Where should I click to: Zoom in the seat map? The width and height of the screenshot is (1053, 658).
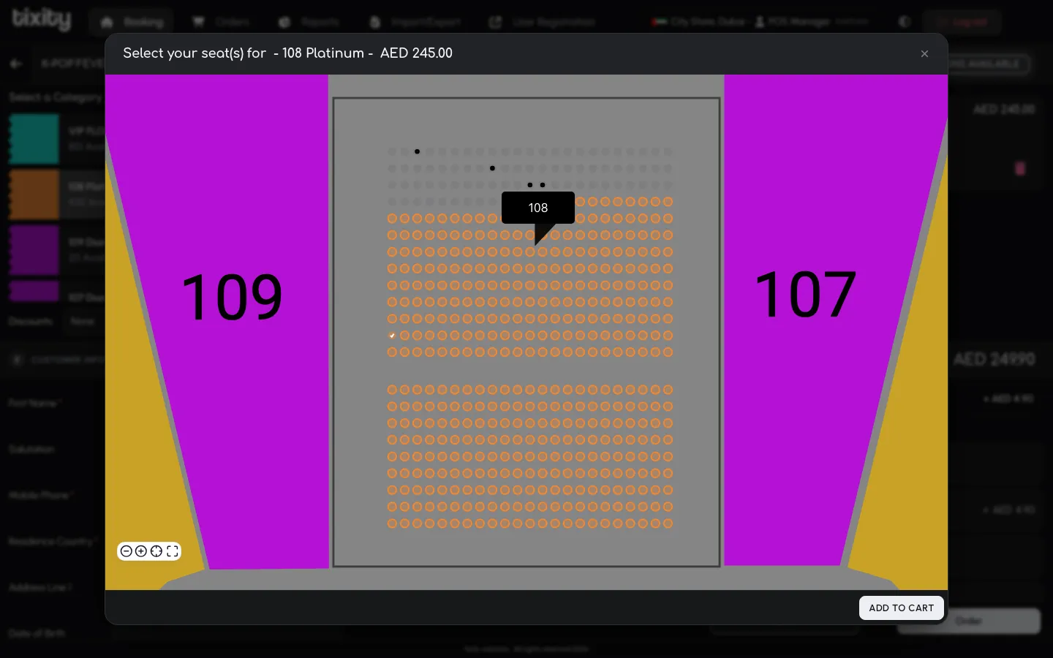click(141, 551)
